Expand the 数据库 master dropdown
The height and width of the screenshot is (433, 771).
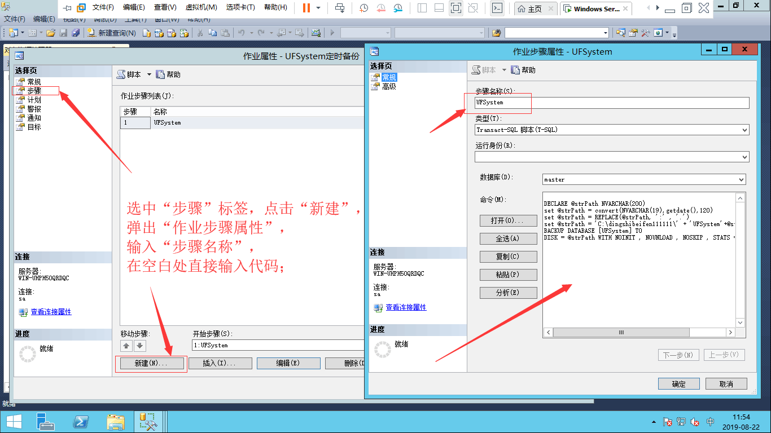pyautogui.click(x=741, y=179)
